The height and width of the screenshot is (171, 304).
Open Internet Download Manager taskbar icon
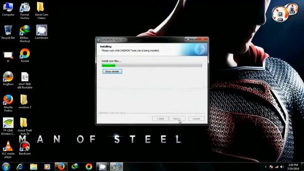click(x=75, y=167)
